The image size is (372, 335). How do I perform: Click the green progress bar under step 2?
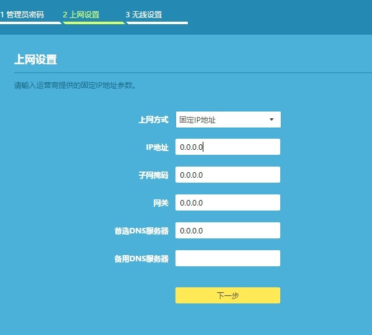[x=93, y=22]
